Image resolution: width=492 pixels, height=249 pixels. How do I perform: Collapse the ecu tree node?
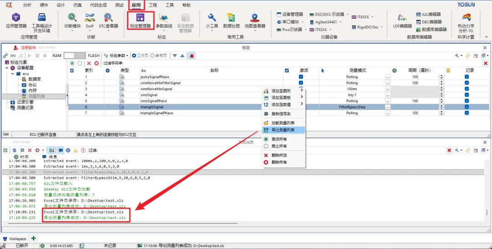[x=12, y=74]
